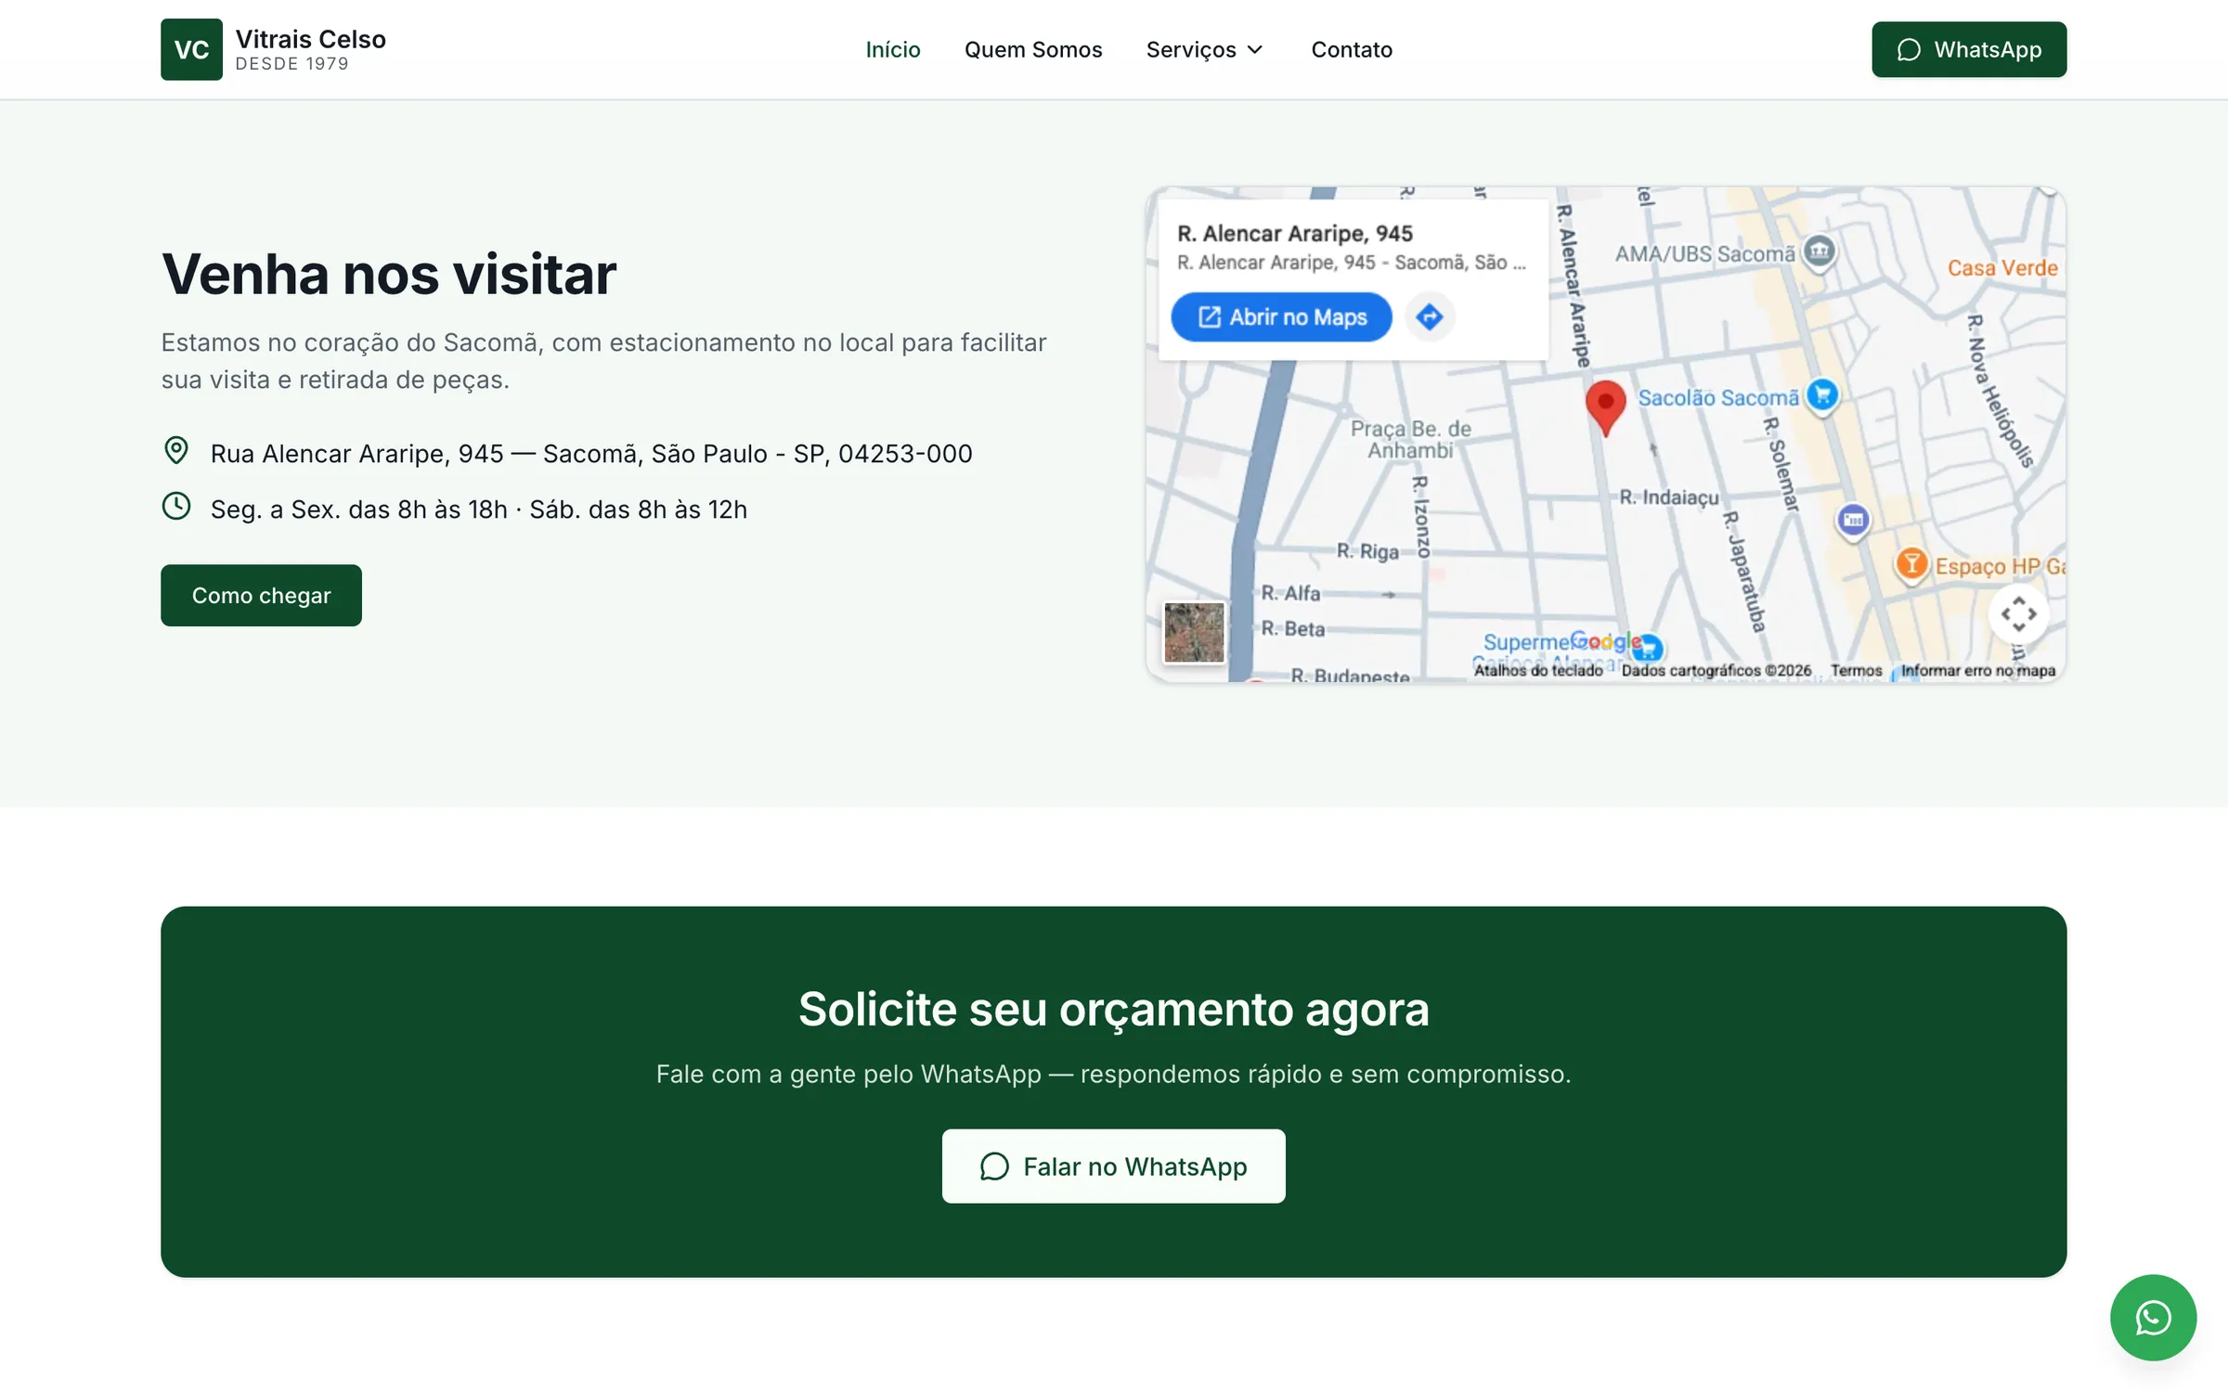
Task: Click the Sacolão Sacomã map label
Action: tap(1718, 398)
